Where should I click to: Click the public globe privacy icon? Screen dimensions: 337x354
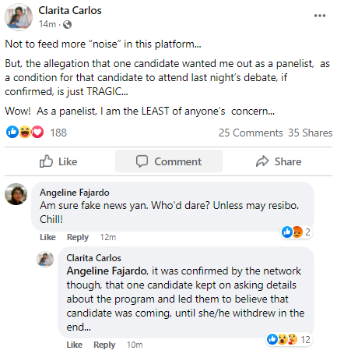tap(67, 25)
